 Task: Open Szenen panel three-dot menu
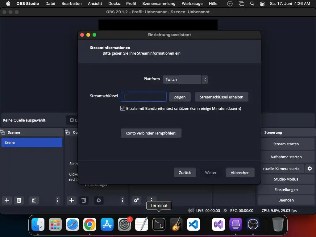pyautogui.click(x=58, y=200)
